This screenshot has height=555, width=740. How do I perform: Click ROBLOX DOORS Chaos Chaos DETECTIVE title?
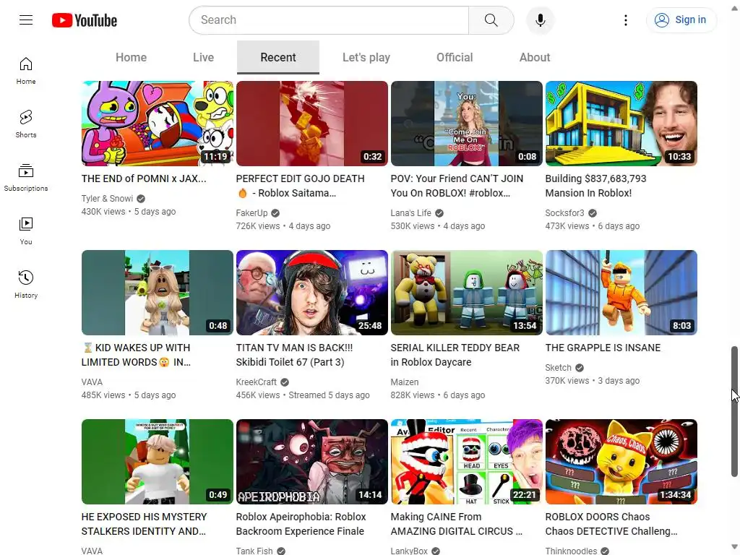click(611, 524)
